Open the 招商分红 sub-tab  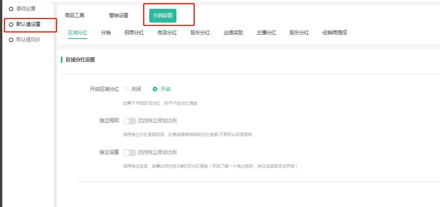pyautogui.click(x=134, y=33)
